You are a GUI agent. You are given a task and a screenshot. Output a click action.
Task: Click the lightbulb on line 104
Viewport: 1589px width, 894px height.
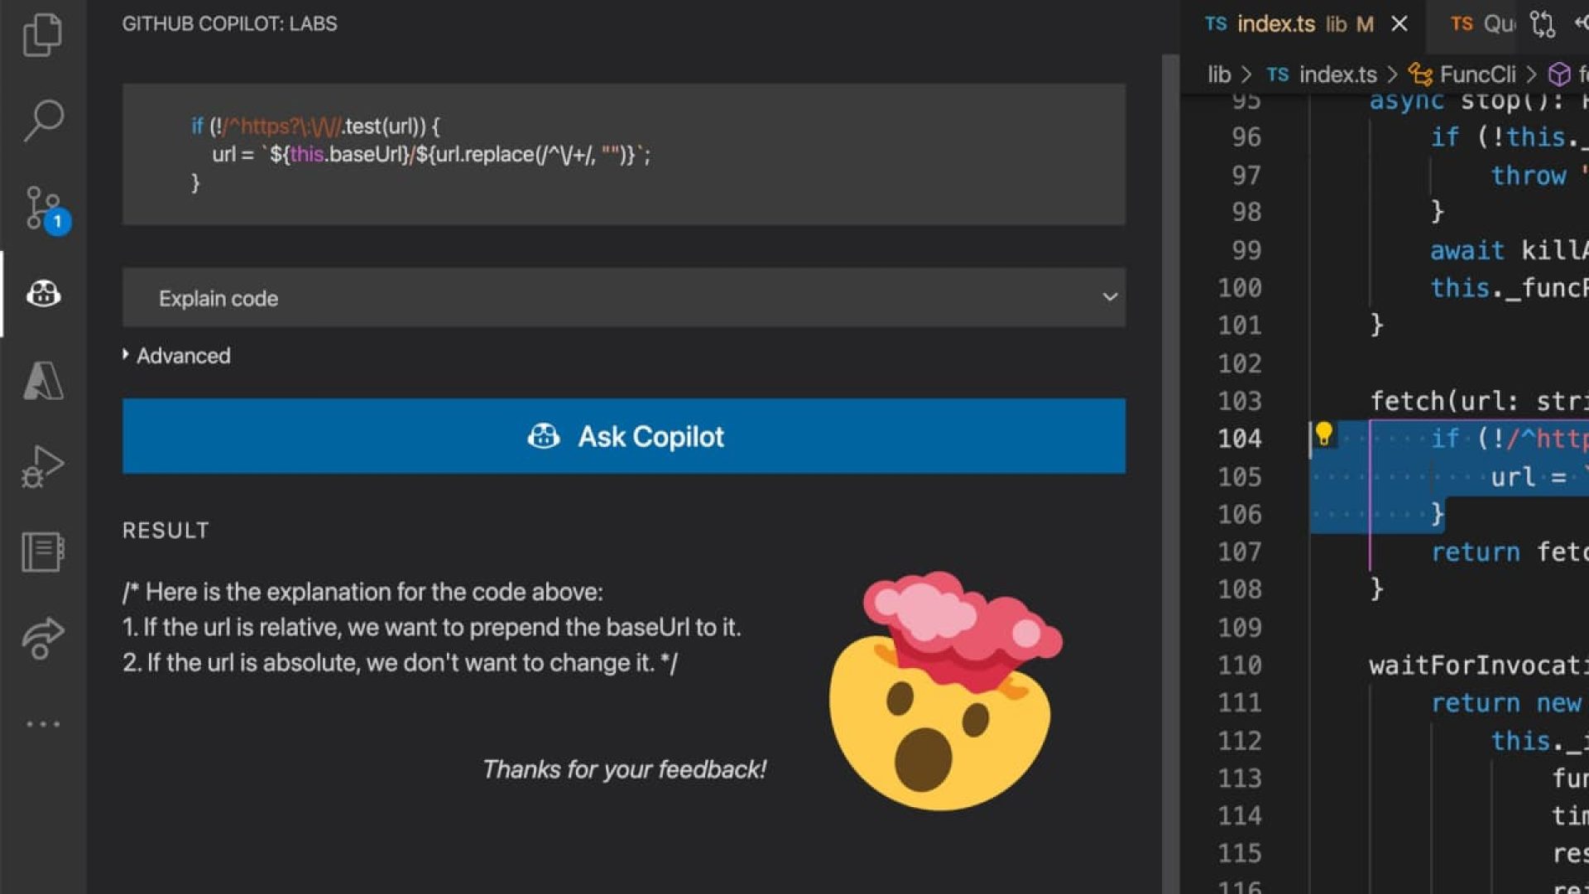click(x=1324, y=433)
